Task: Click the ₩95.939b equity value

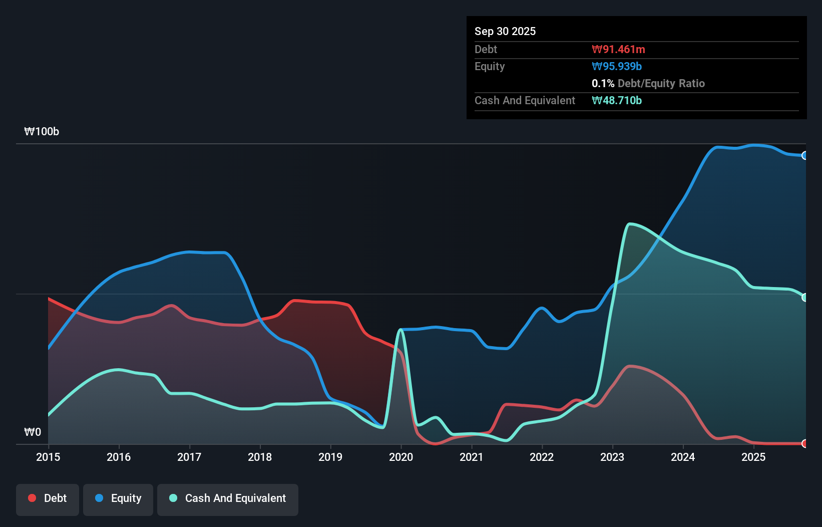Action: tap(617, 66)
